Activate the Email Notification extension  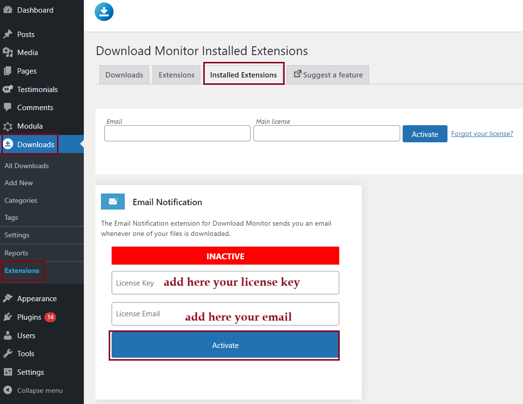tap(225, 346)
